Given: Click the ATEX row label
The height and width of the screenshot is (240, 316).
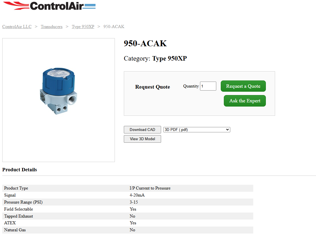Looking at the screenshot, I should tap(10, 223).
